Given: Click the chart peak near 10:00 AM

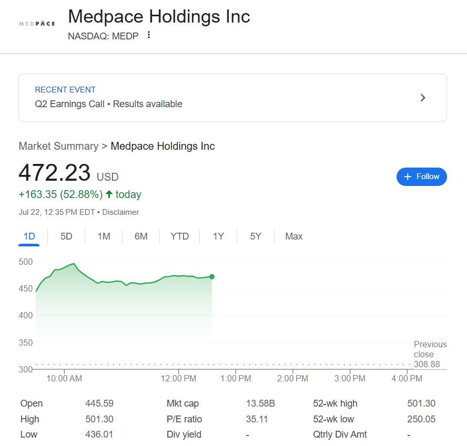Looking at the screenshot, I should (74, 264).
